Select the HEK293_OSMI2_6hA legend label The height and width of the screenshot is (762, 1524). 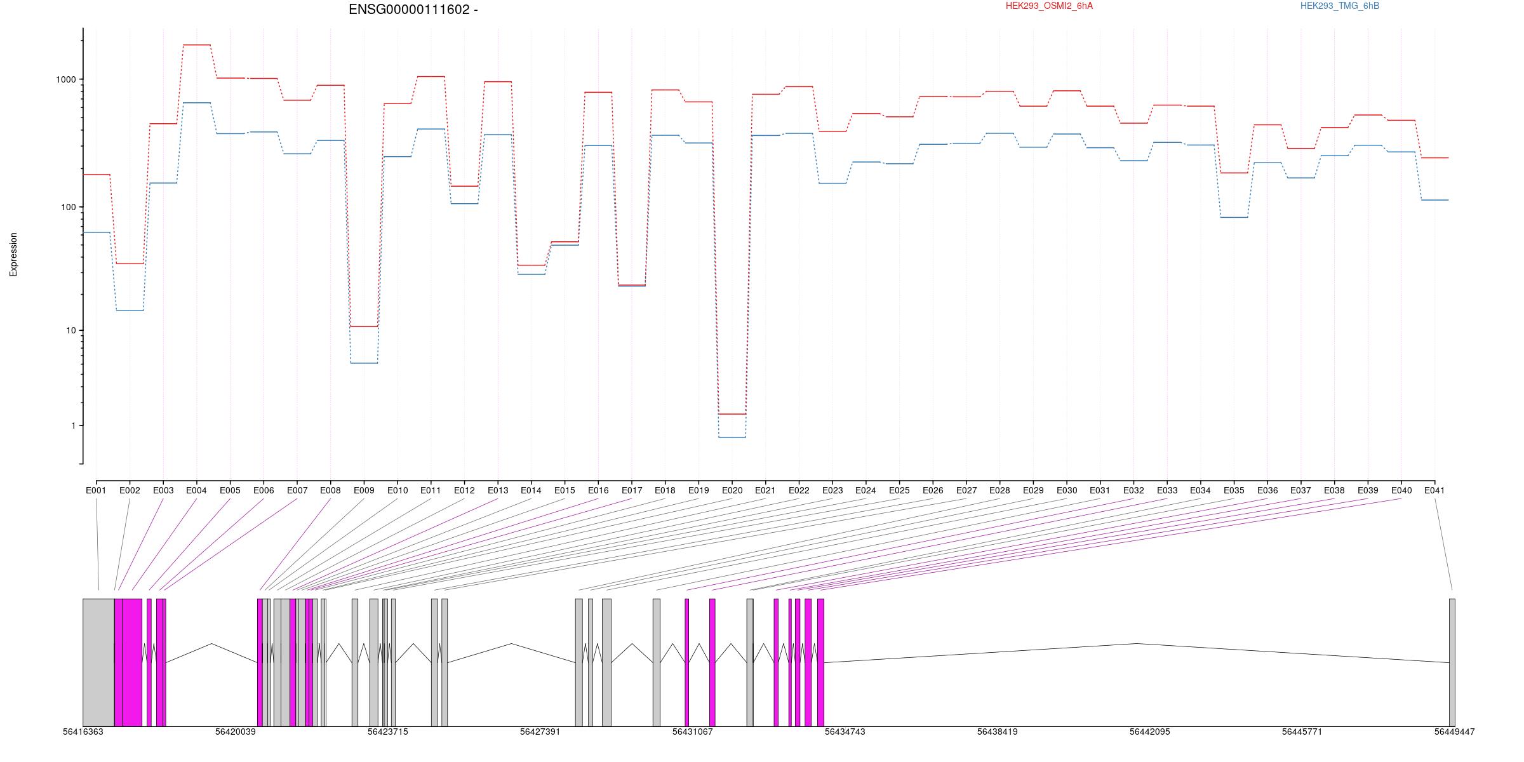pos(1049,6)
